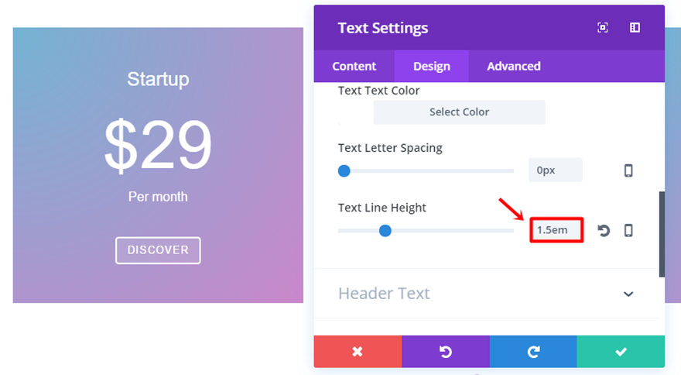Save changes with the green checkmark

(621, 352)
